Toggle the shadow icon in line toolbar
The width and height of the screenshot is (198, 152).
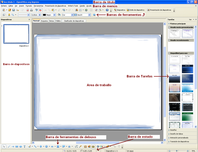[x=94, y=15]
